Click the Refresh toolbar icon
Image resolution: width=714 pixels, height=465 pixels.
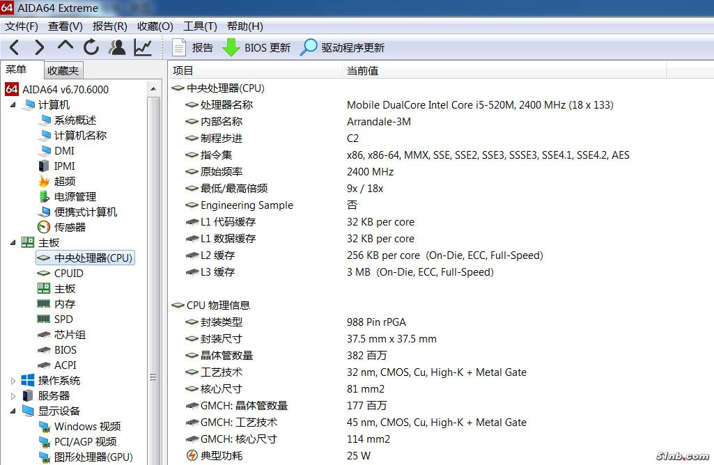point(91,47)
